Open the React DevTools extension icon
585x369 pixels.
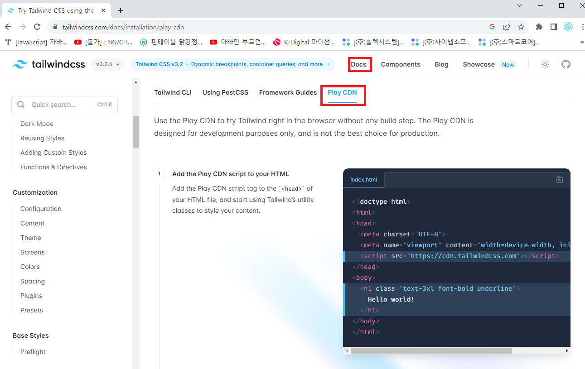(568, 27)
